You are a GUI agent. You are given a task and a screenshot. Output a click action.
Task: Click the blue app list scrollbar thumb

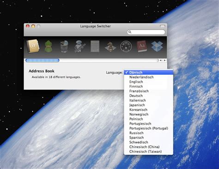click(43, 60)
